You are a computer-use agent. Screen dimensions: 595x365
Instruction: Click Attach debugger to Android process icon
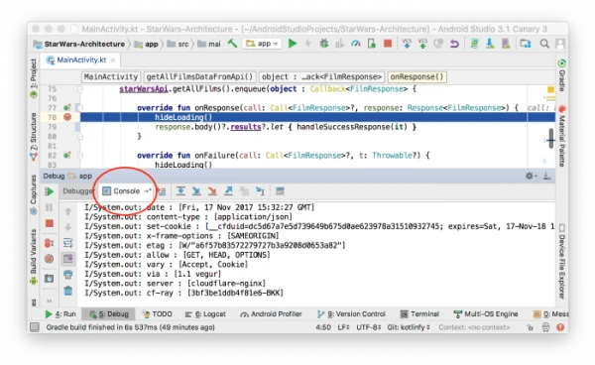pos(372,44)
